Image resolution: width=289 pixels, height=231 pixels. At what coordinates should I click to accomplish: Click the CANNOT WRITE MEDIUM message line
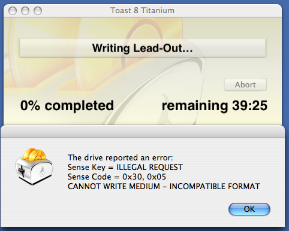coord(164,186)
